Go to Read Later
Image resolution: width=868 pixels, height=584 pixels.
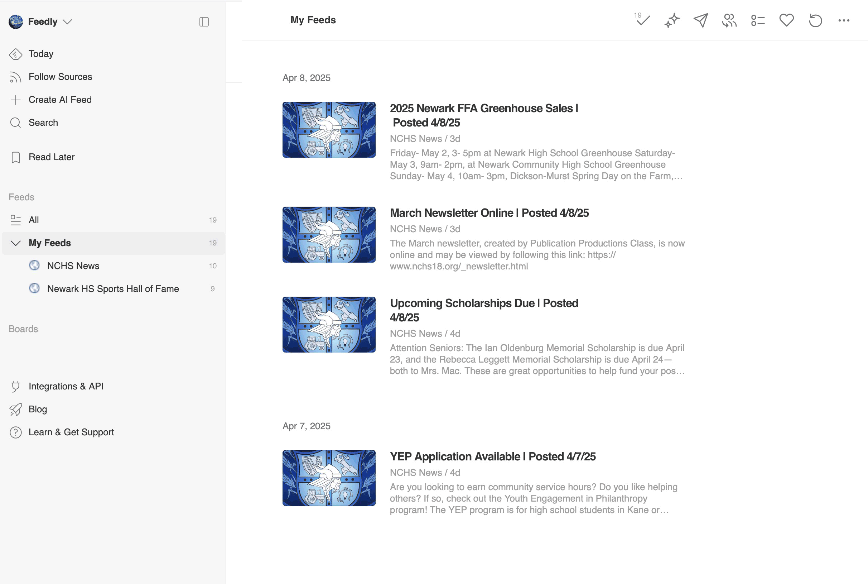click(x=51, y=157)
